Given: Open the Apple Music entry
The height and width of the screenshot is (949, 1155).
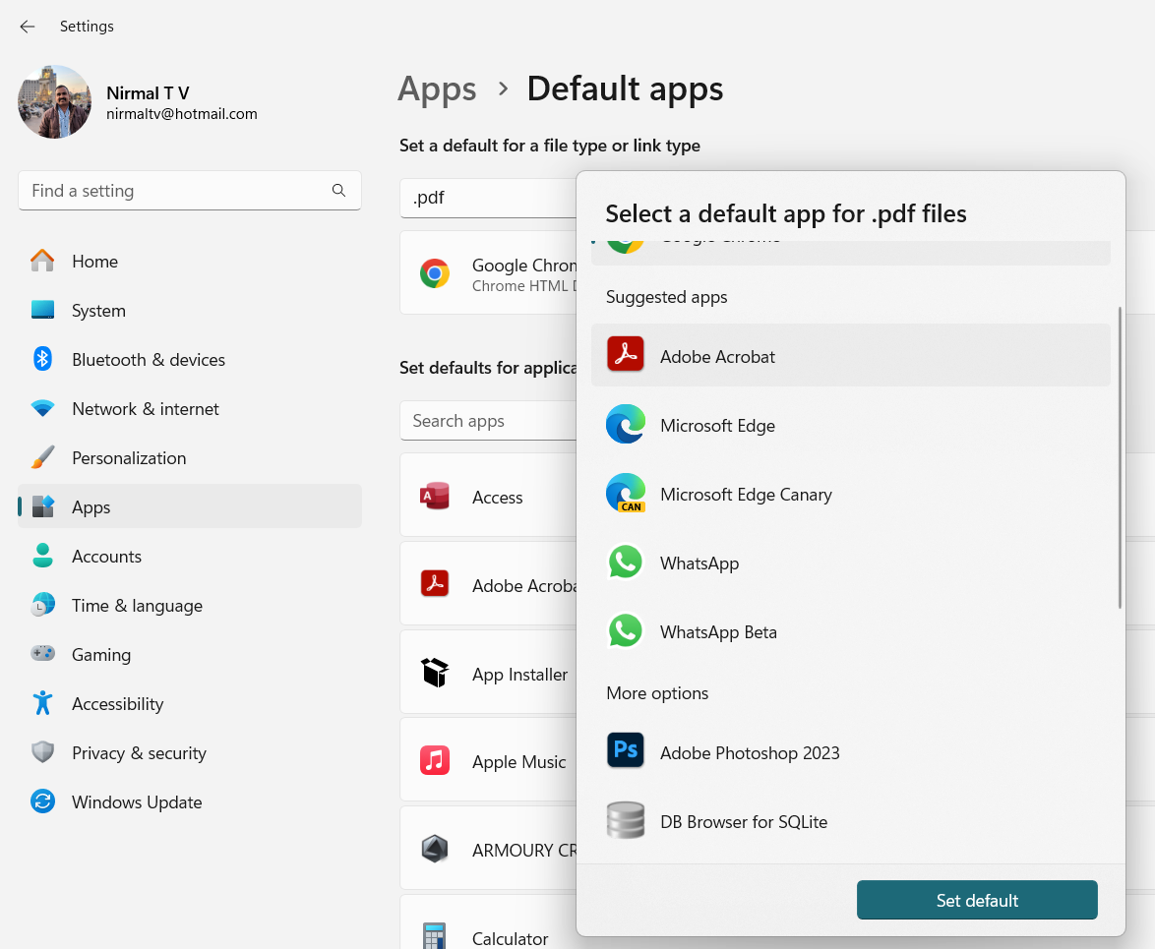Looking at the screenshot, I should 488,759.
